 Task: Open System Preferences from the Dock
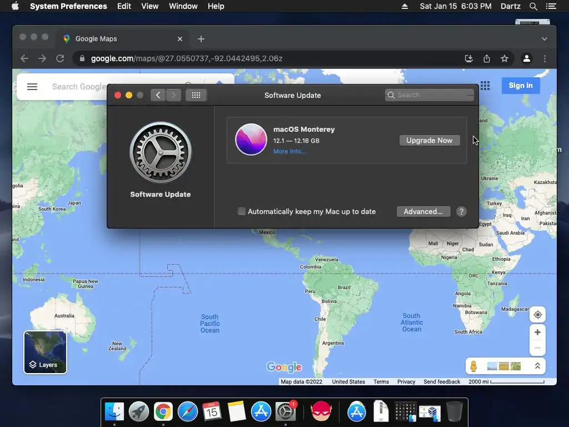(286, 412)
